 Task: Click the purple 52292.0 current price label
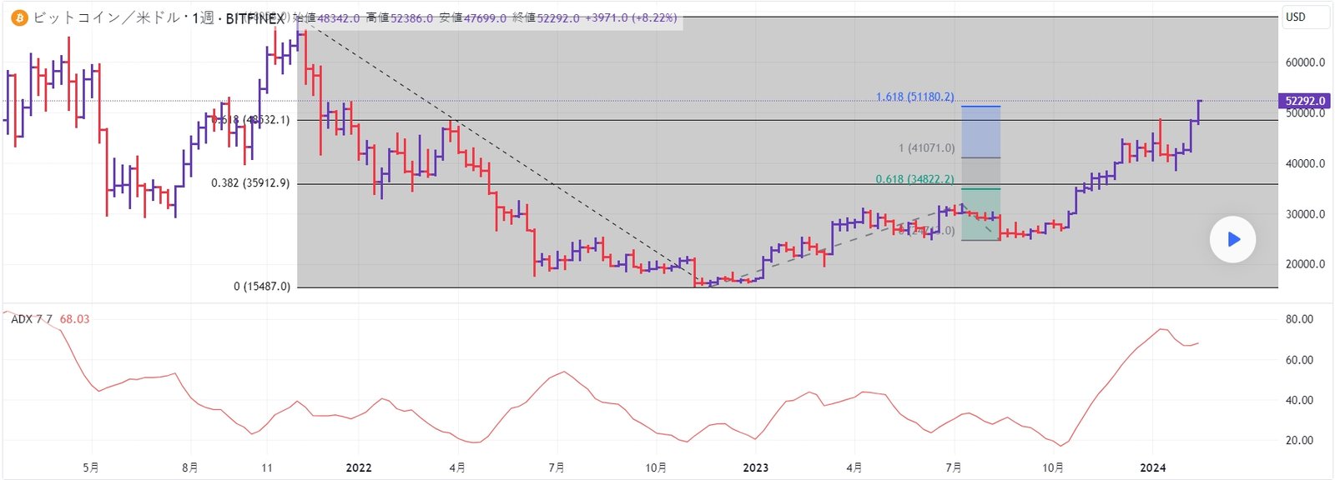point(1304,101)
